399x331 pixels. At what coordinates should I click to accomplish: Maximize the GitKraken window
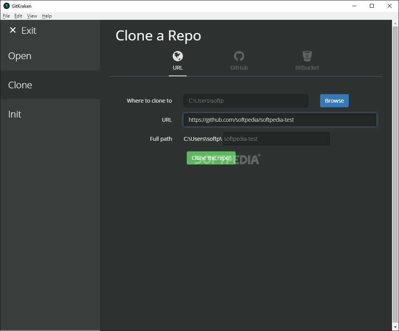coord(372,6)
